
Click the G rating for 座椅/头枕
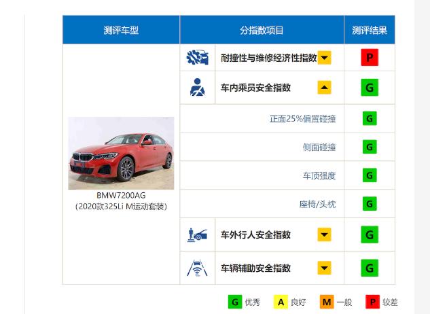tap(370, 204)
